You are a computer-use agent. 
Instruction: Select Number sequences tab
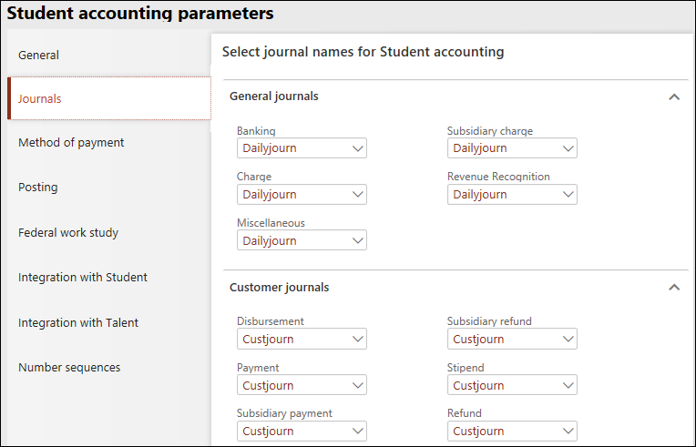coord(69,367)
